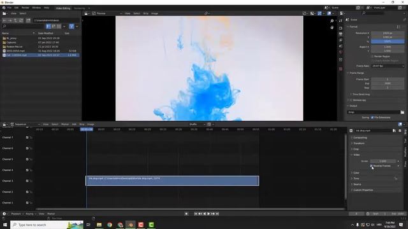The image size is (408, 229).
Task: Click the Blender logo menu icon
Action: [4, 8]
